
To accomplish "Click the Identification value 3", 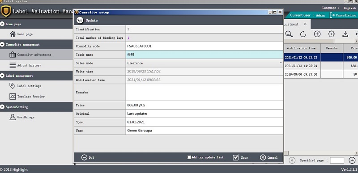I will pos(128,29).
